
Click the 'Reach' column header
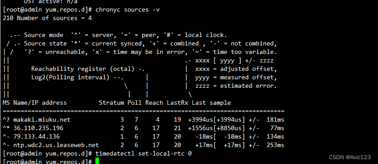tap(154, 103)
